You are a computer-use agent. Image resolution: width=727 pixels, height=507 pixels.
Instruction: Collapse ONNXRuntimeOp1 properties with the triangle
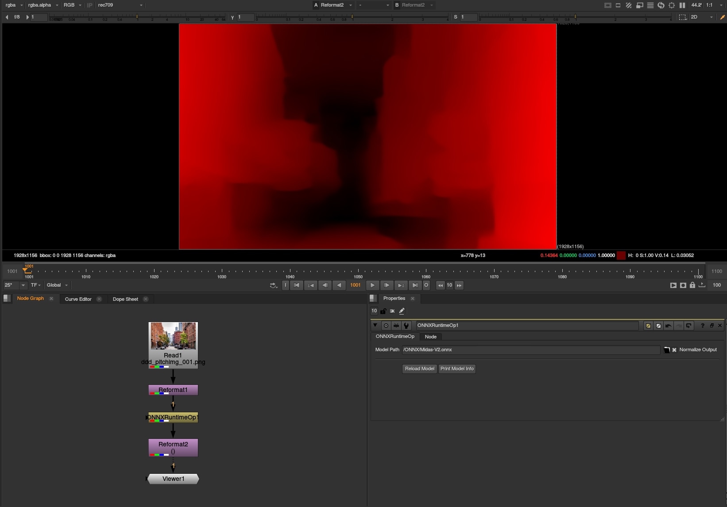point(375,326)
